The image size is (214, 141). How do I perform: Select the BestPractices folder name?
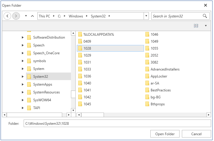click(x=161, y=90)
